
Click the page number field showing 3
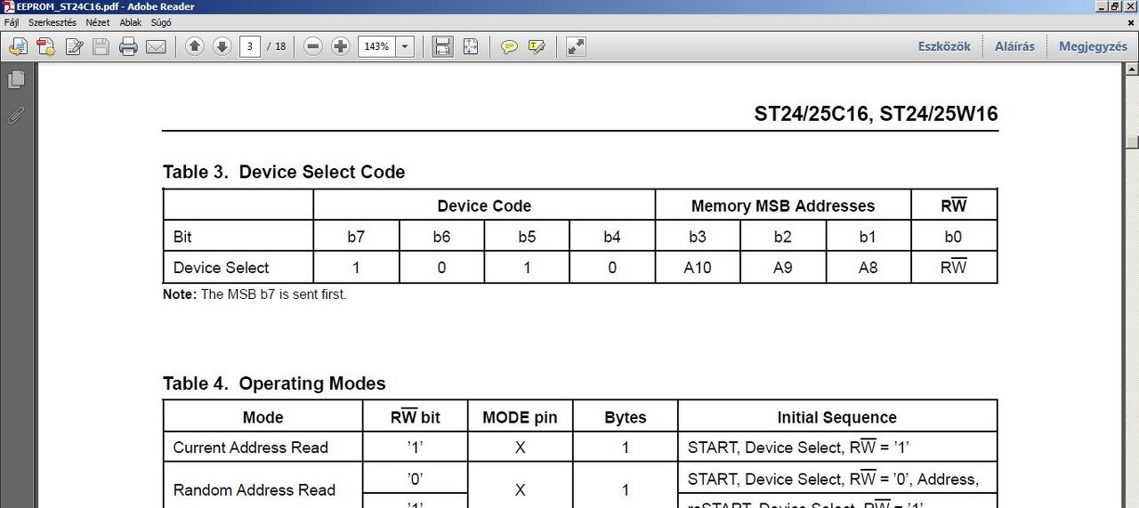250,46
